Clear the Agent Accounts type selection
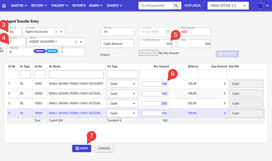This screenshot has width=272, height=161. pos(56,32)
